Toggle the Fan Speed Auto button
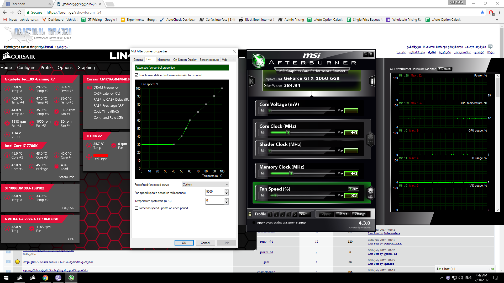 point(354,189)
